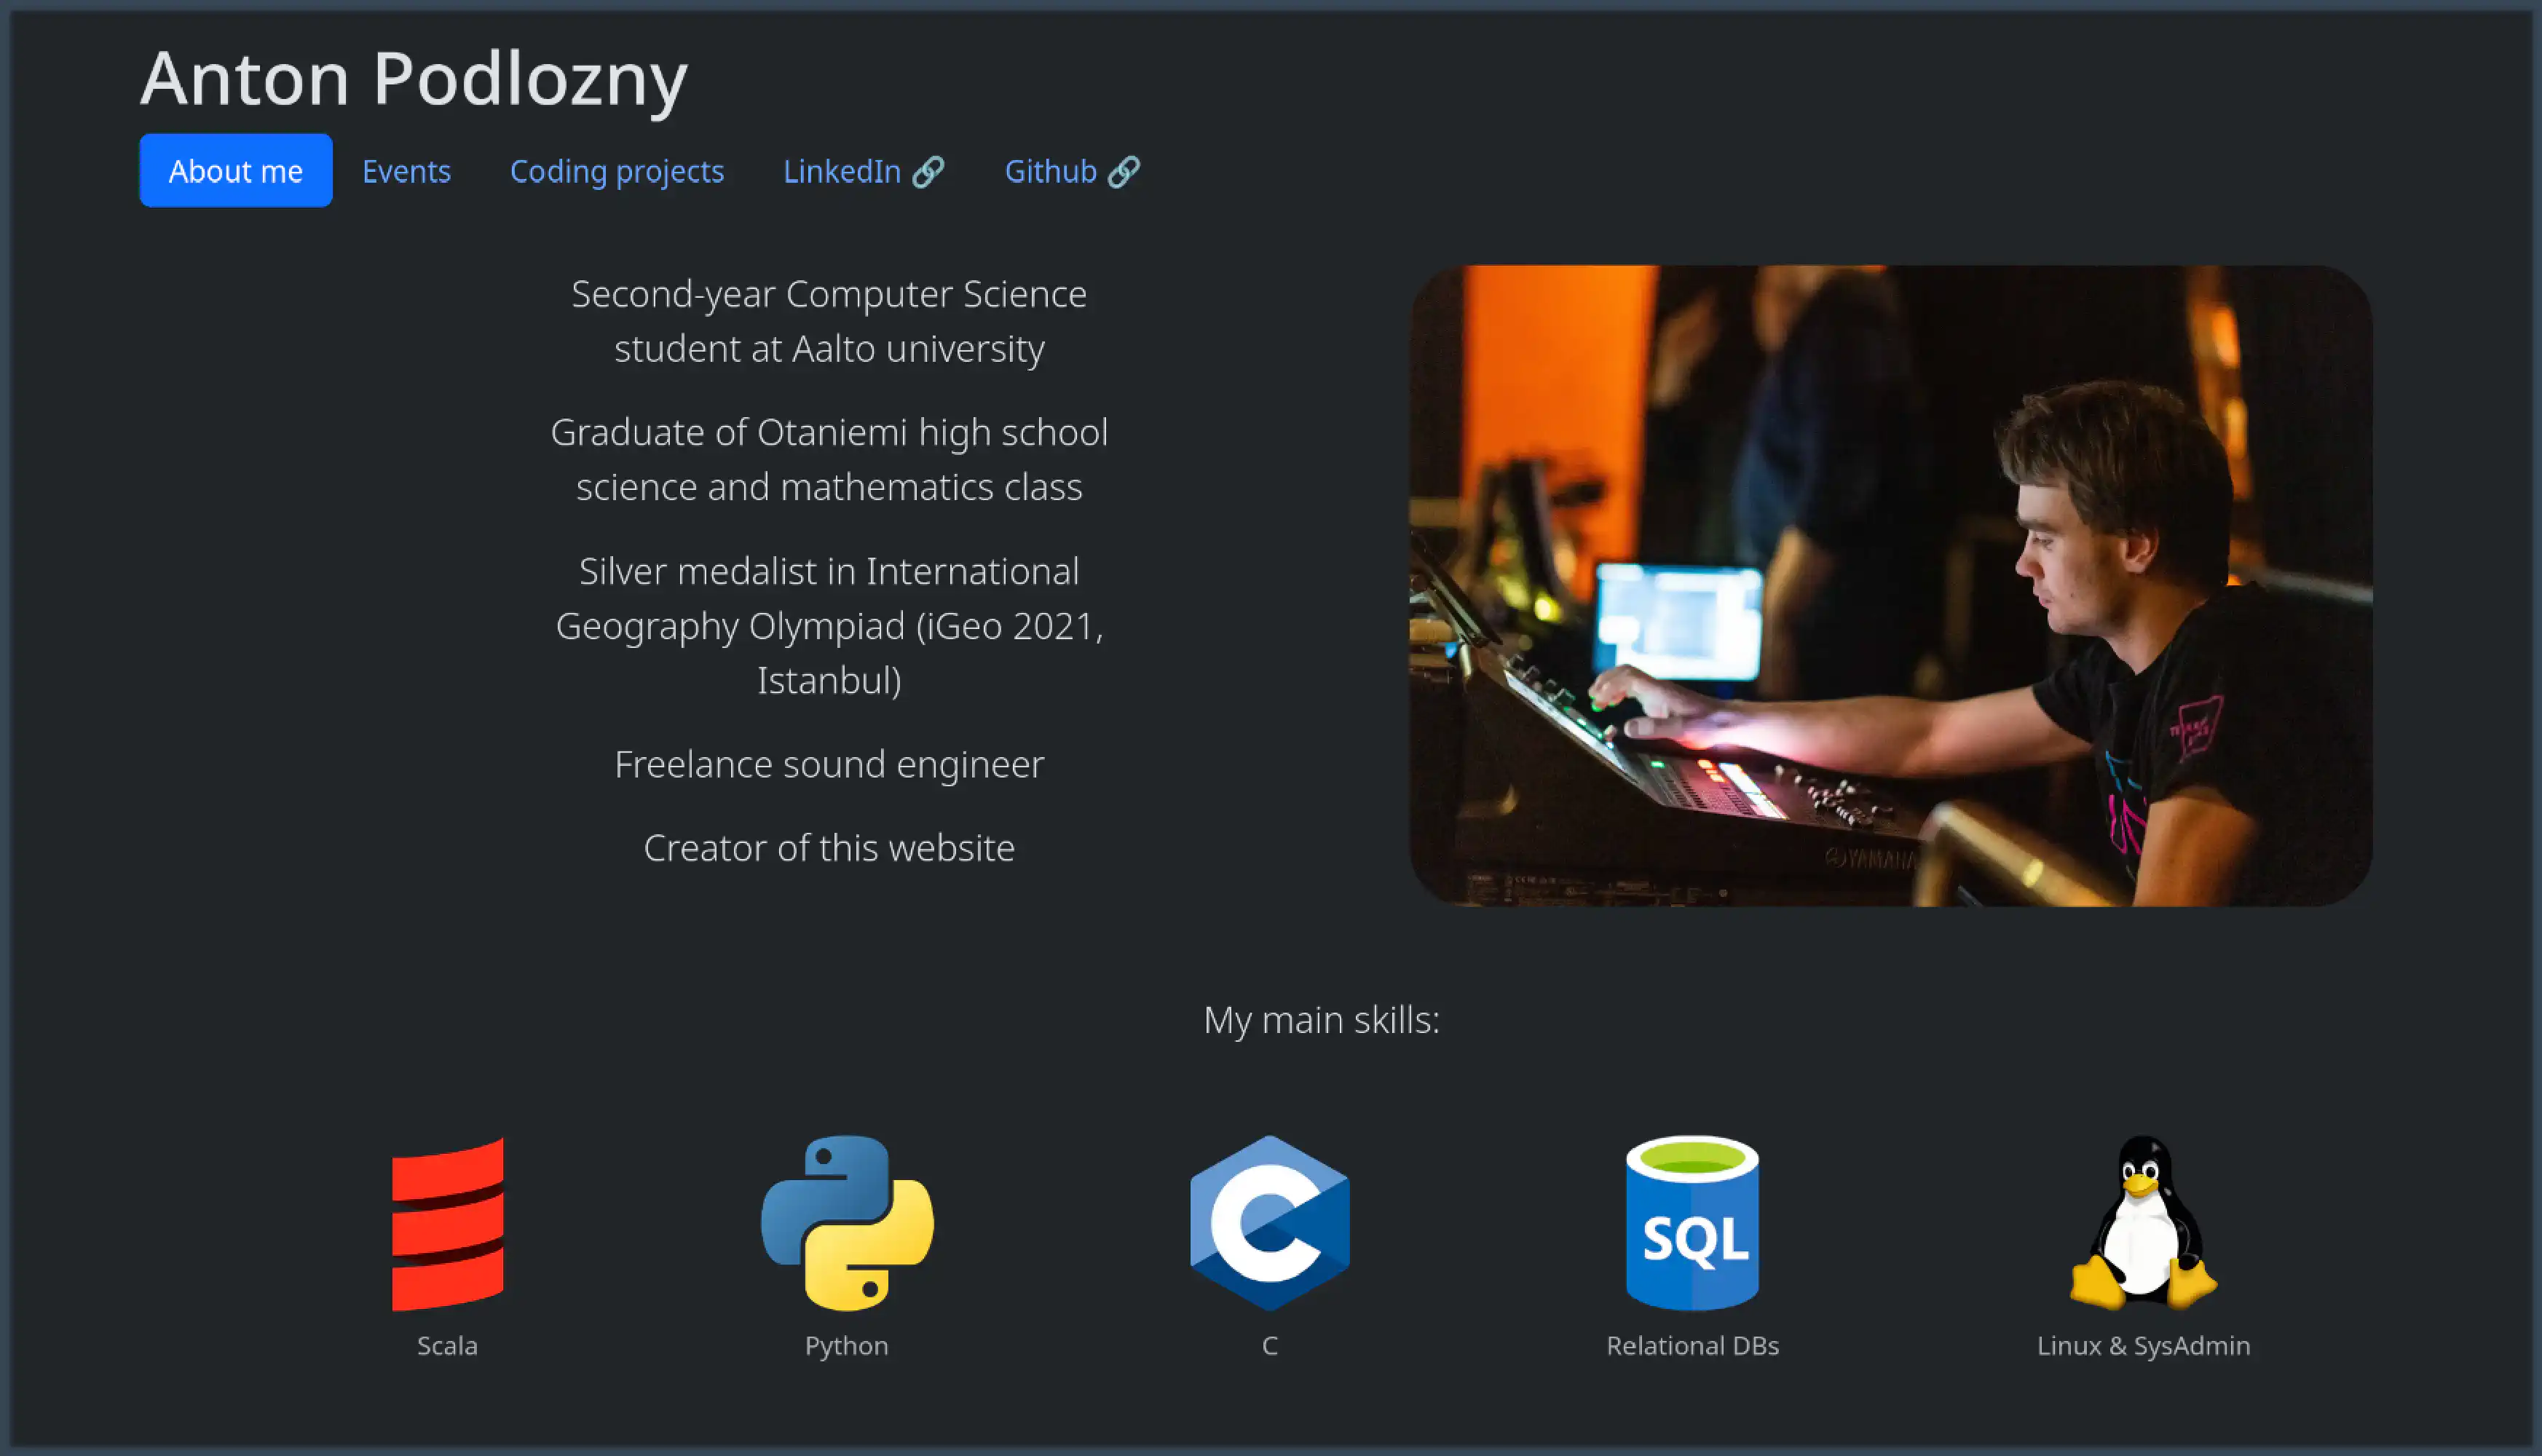This screenshot has height=1456, width=2542.
Task: Click the Linux Tux penguin icon
Action: click(2143, 1222)
